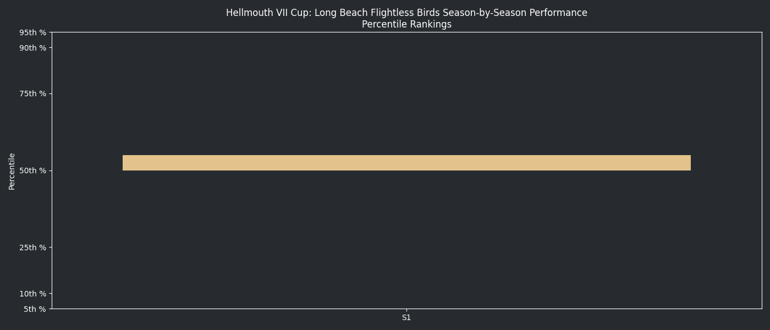Click the right end of the tan bar
Image resolution: width=770 pixels, height=330 pixels.
(x=688, y=163)
